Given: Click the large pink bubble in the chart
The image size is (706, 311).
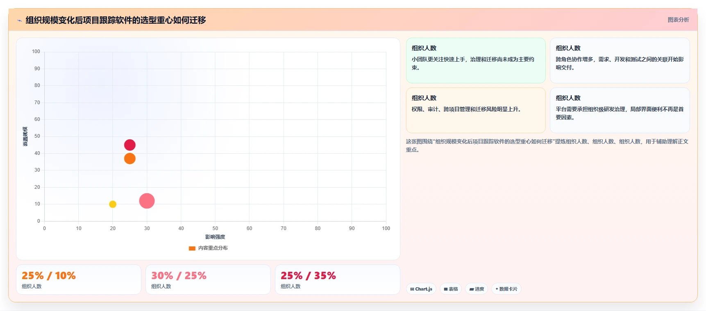Looking at the screenshot, I should pos(147,201).
